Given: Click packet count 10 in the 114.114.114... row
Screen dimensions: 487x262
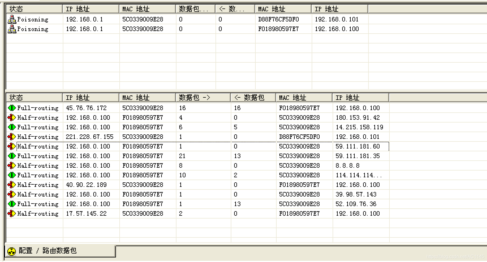Looking at the screenshot, I should point(182,175).
